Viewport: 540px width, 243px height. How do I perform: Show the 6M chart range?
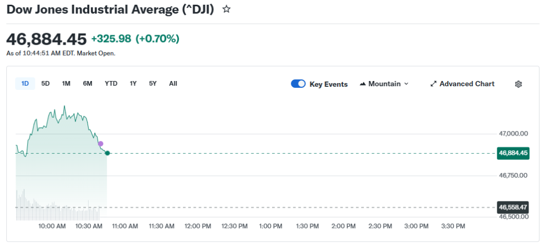coord(88,84)
